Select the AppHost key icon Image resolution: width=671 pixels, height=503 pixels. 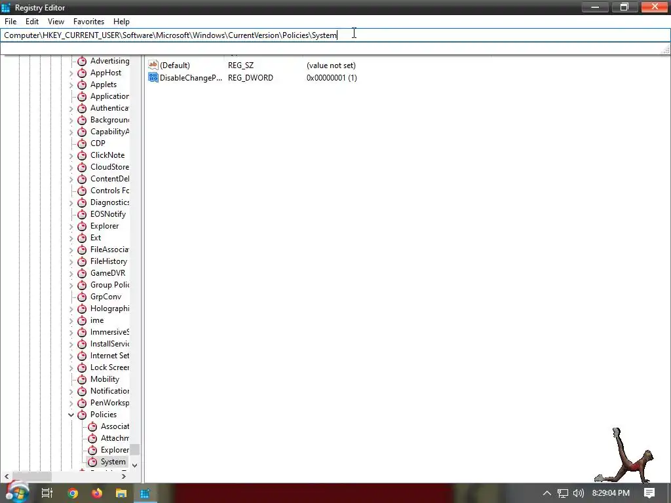[x=82, y=73]
